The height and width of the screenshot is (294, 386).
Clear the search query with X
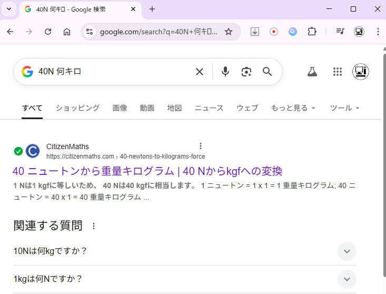[200, 72]
